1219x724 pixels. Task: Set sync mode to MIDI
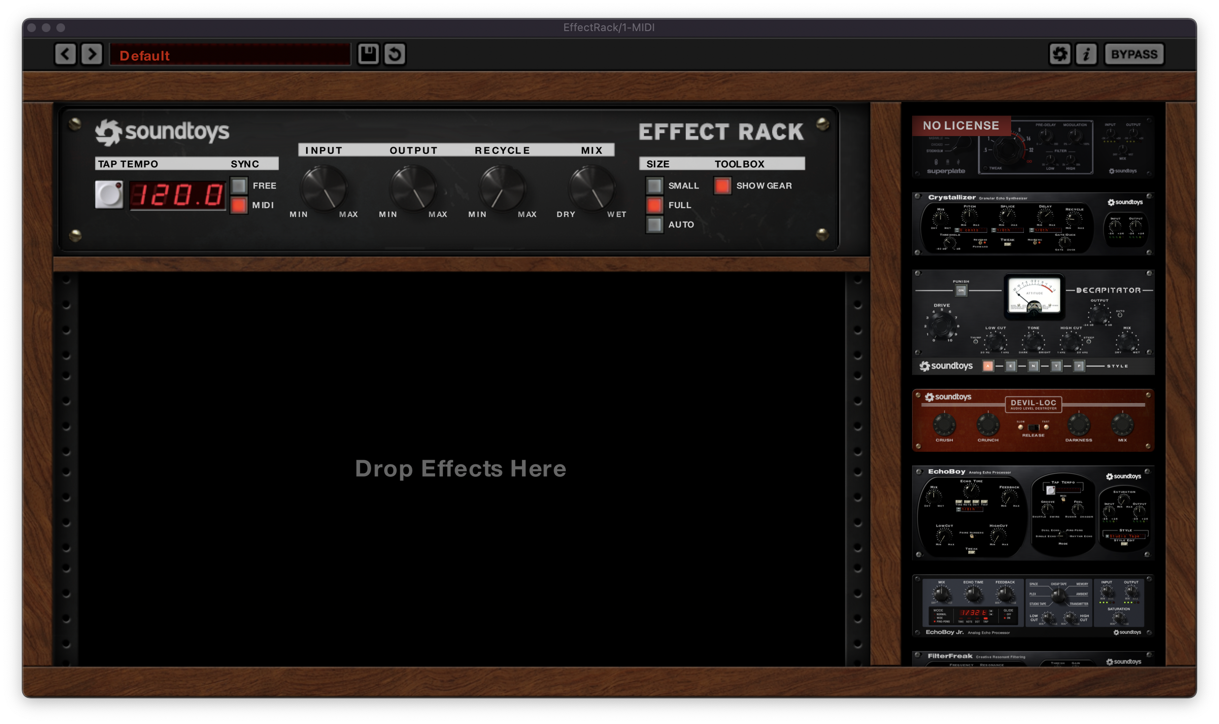238,206
